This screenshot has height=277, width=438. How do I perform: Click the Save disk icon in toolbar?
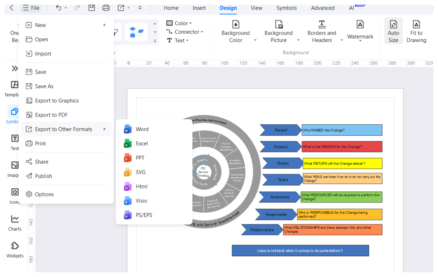(x=92, y=8)
